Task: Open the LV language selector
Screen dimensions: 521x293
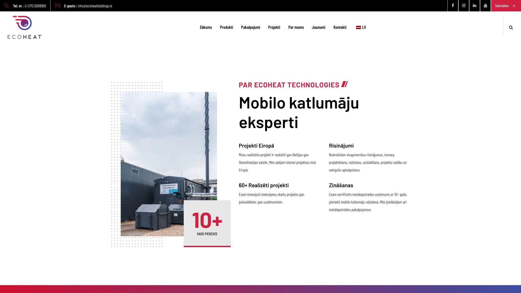Action: [361, 27]
